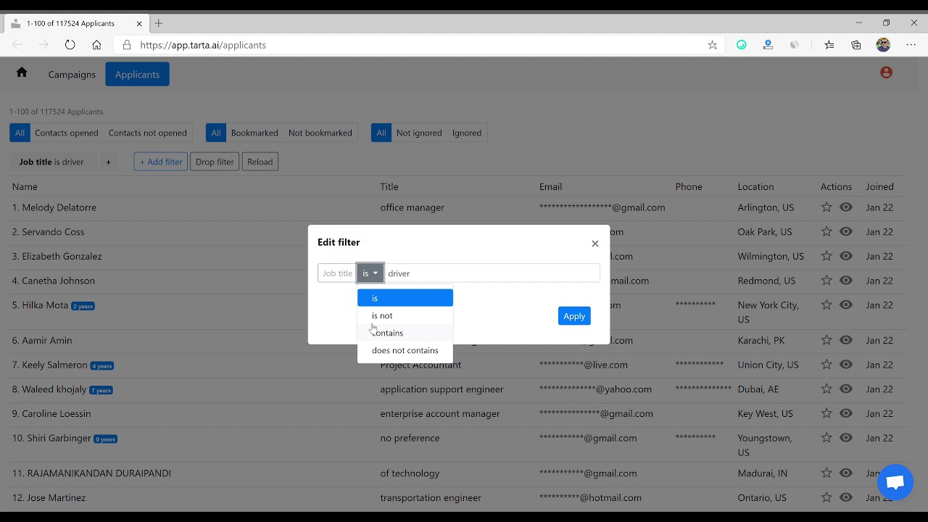Click the browser address bar URL
Viewport: 928px width, 522px height.
click(x=203, y=45)
